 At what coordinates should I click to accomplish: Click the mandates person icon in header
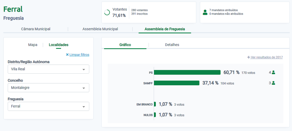pos(205,12)
